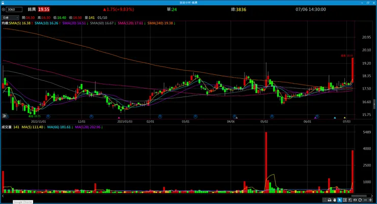Click the circular event marker near 03/01
Screen dimensions: 377x204
(196, 116)
